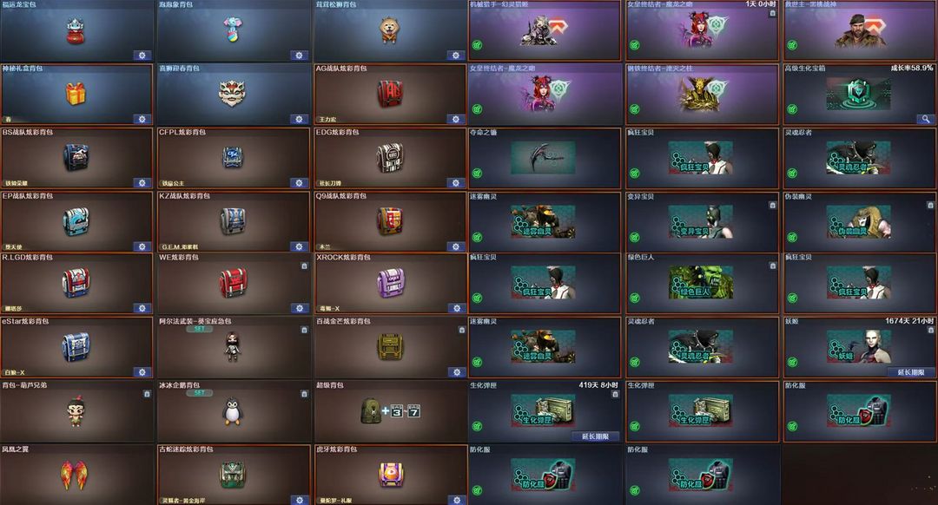Viewport: 938px width, 505px height.
Task: Open gear settings on 福运龙宝包 card
Action: coord(142,56)
